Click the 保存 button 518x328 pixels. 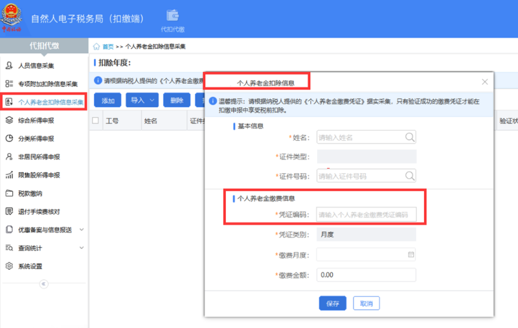(x=333, y=303)
